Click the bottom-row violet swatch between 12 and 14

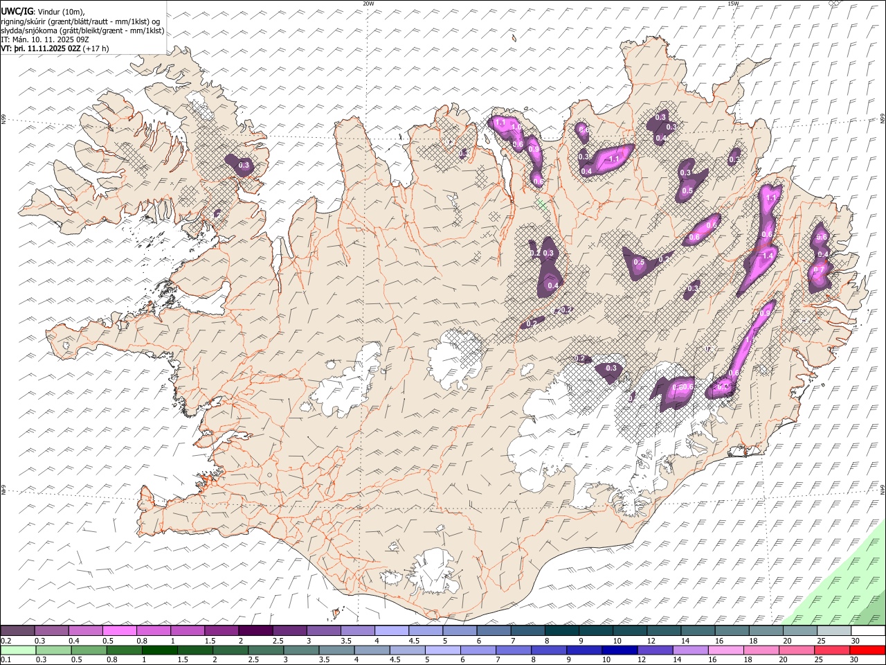656,650
